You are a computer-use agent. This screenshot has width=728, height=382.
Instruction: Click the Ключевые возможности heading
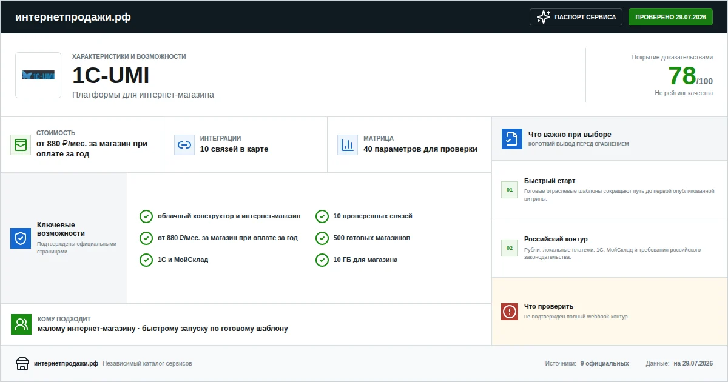pyautogui.click(x=61, y=229)
